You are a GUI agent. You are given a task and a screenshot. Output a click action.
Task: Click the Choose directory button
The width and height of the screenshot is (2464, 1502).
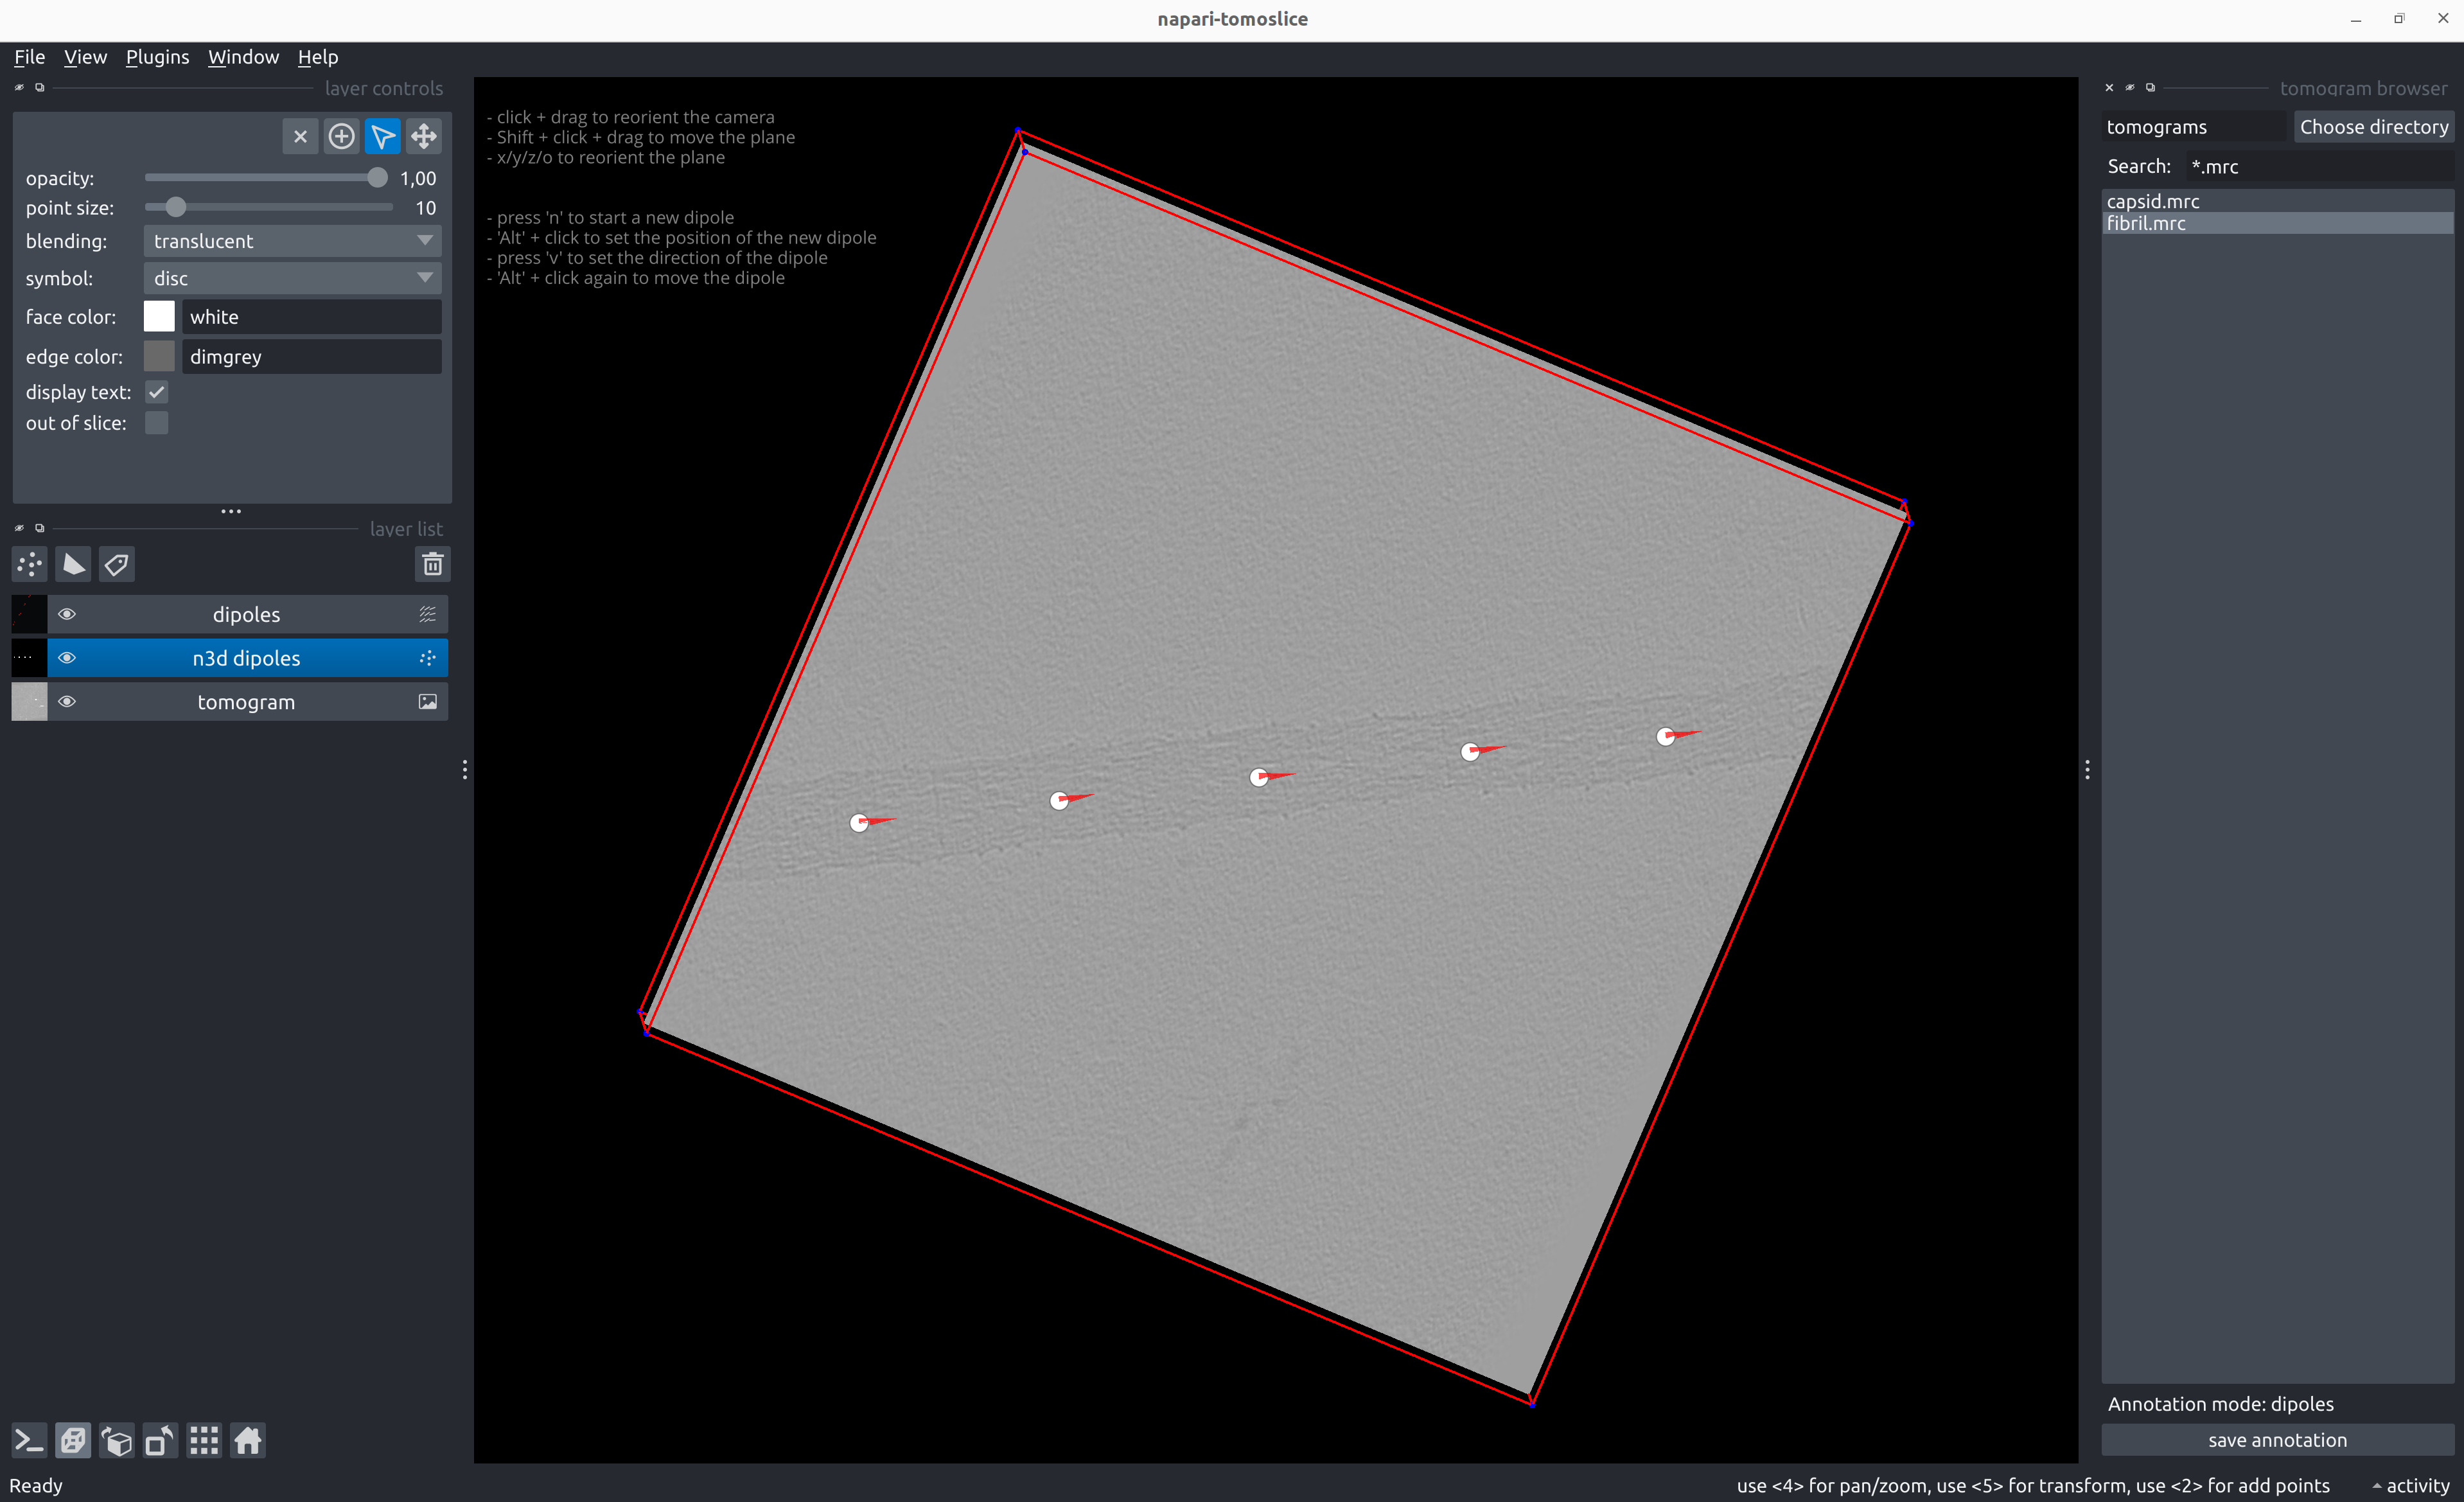point(2373,127)
